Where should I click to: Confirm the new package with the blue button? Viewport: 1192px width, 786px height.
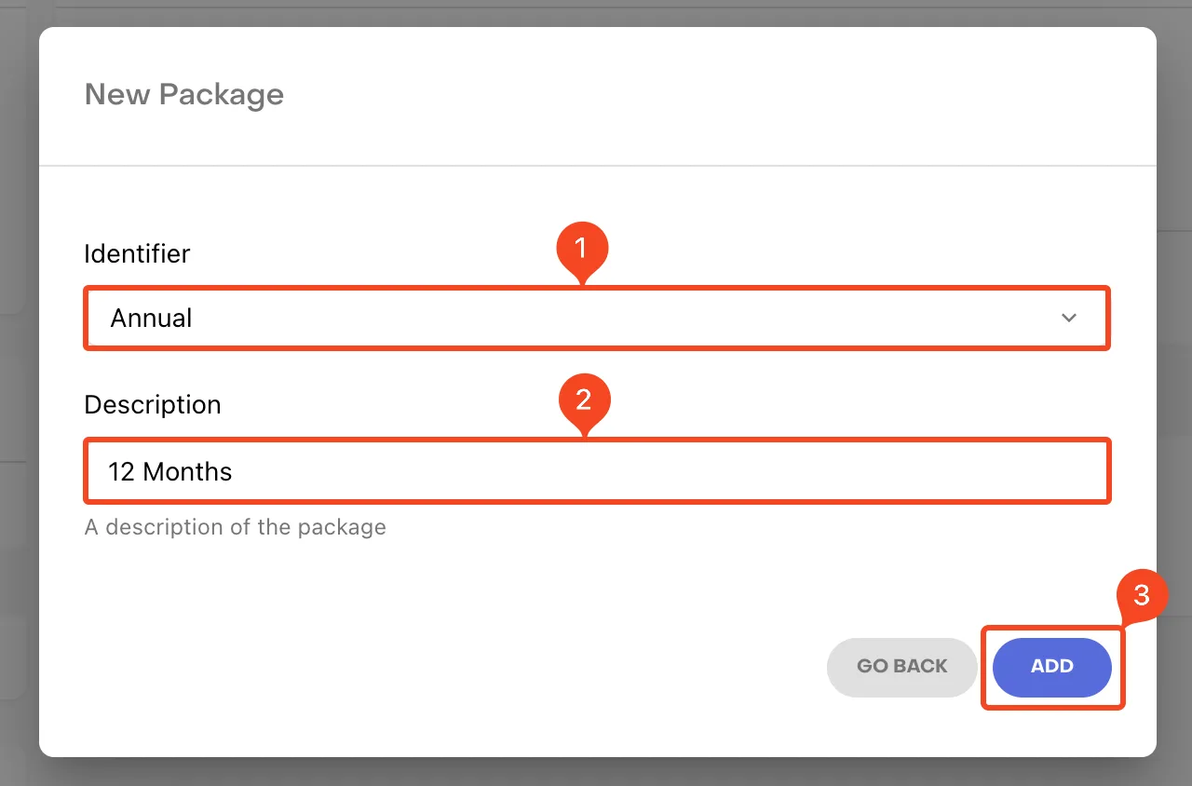point(1052,667)
